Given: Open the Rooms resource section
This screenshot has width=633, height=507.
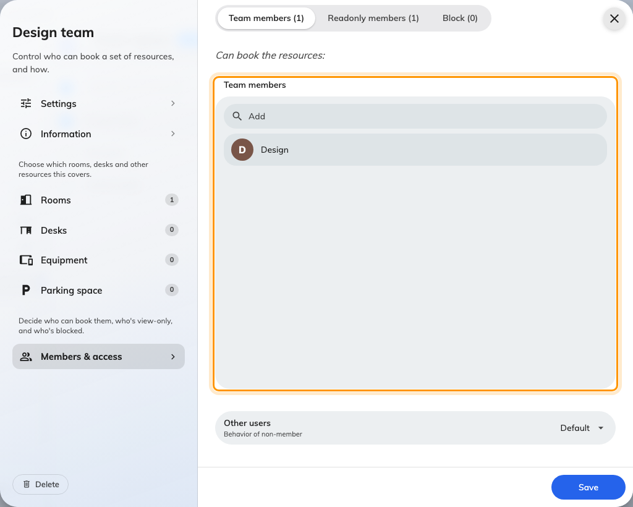Looking at the screenshot, I should click(x=98, y=200).
